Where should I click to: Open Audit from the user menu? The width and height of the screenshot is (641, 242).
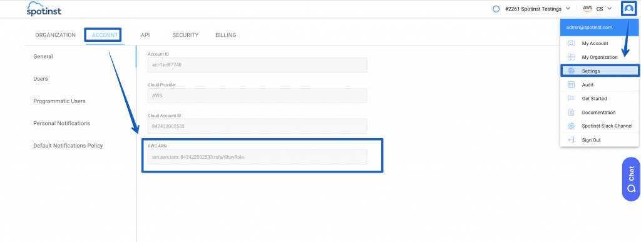click(x=600, y=85)
